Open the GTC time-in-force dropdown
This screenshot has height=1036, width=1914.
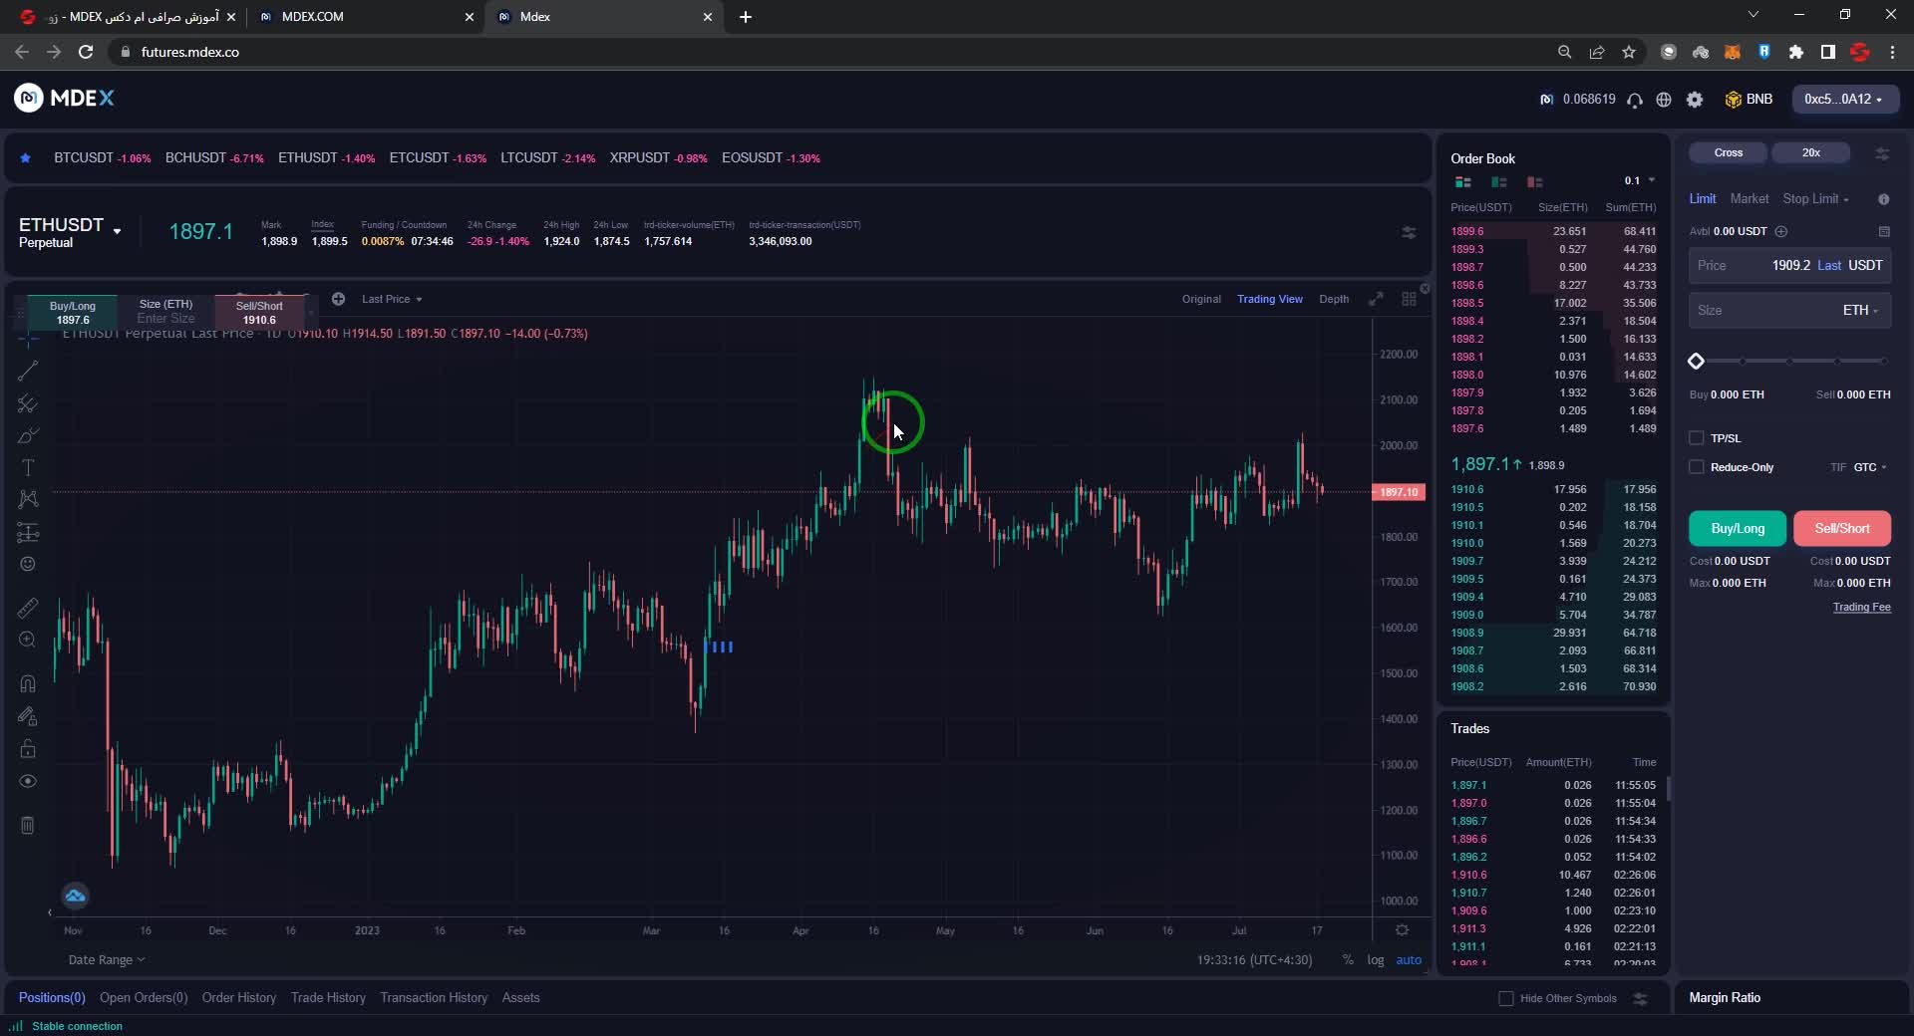coord(1870,467)
